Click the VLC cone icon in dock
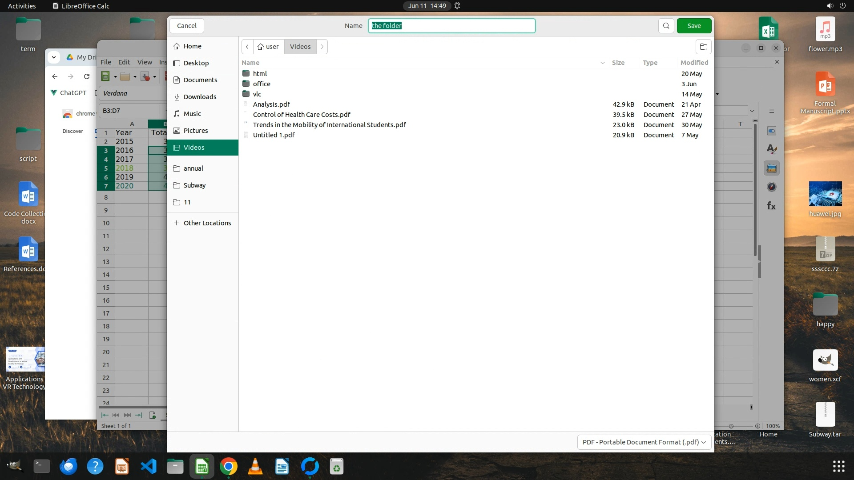 (255, 466)
